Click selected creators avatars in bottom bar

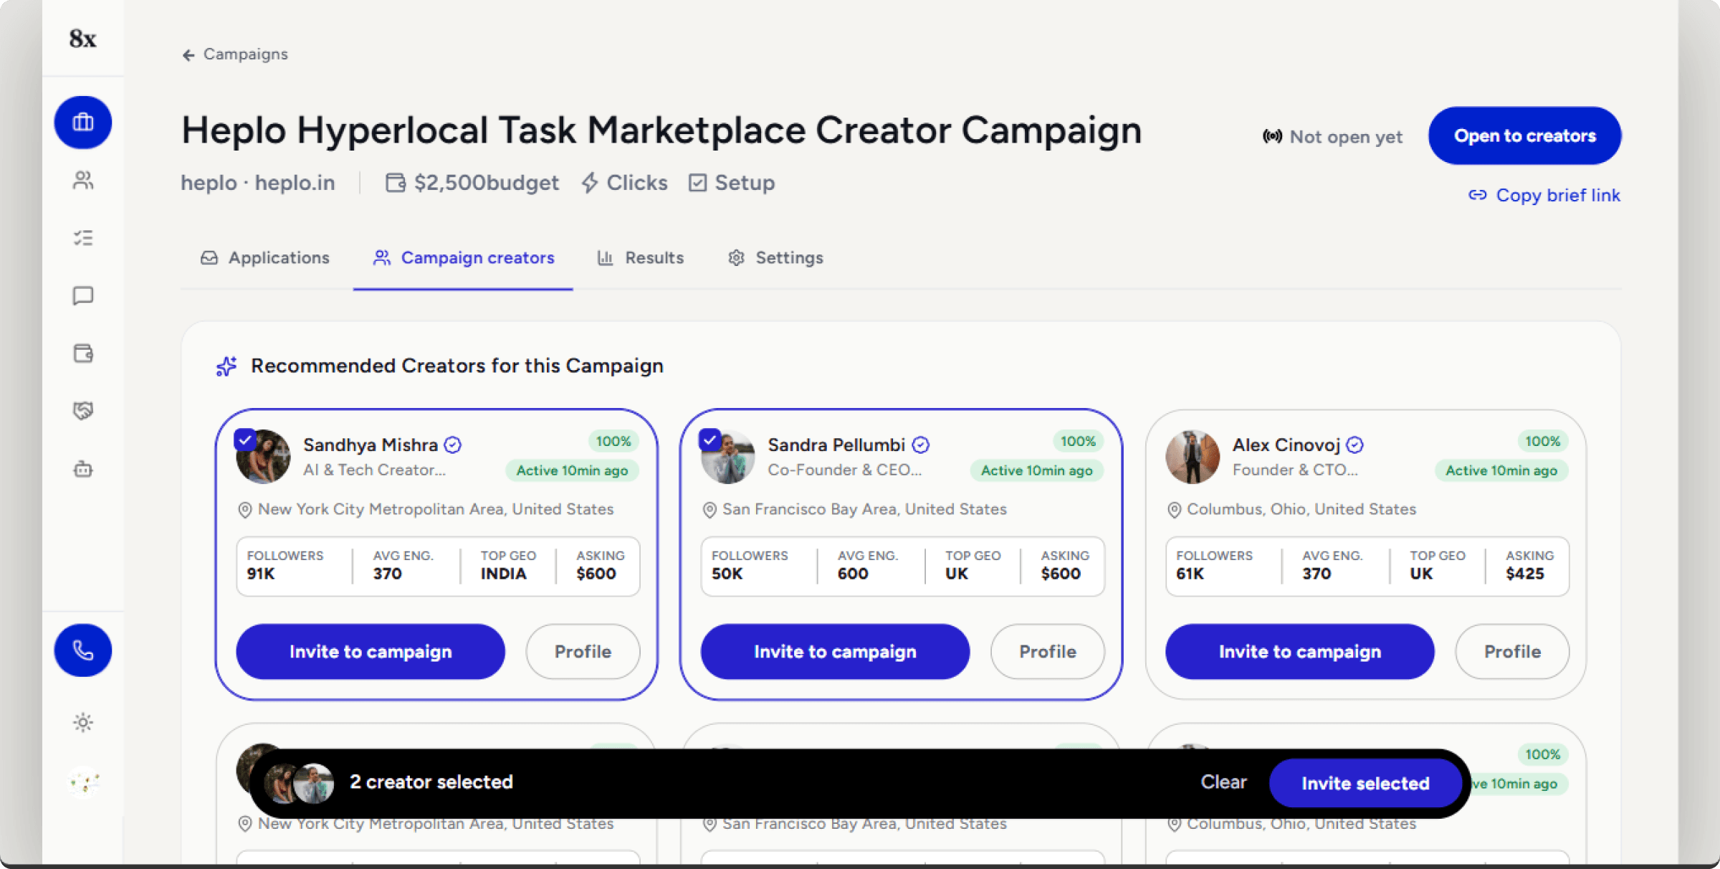(x=299, y=782)
